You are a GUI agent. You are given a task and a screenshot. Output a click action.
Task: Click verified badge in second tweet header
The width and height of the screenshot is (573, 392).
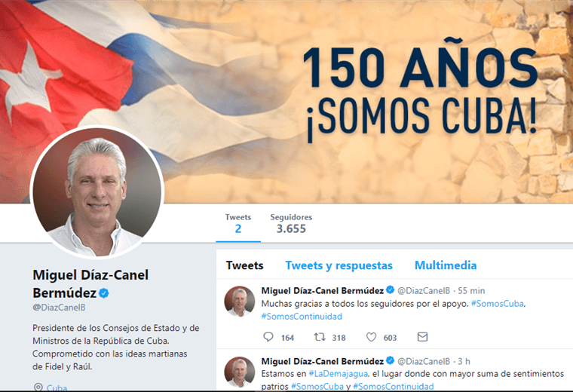point(391,360)
